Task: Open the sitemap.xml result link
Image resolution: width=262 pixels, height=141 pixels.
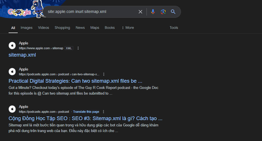Action: point(22,55)
